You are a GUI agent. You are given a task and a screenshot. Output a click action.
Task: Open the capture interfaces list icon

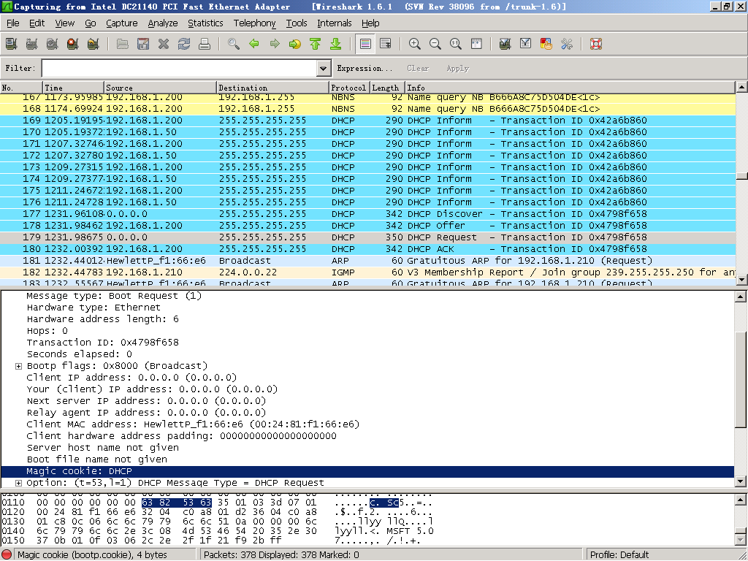click(11, 44)
